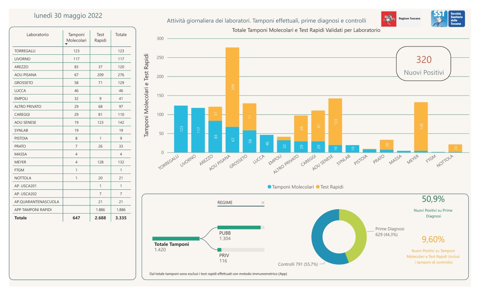Click the Attività giornaliera dei laboratori heading
The width and height of the screenshot is (480, 295).
click(x=267, y=21)
